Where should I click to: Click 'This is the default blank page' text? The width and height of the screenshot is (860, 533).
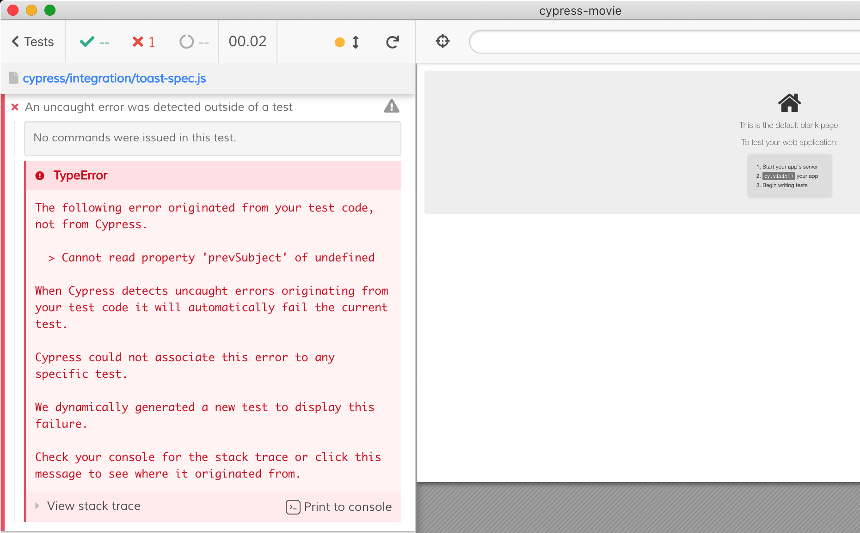tap(789, 125)
